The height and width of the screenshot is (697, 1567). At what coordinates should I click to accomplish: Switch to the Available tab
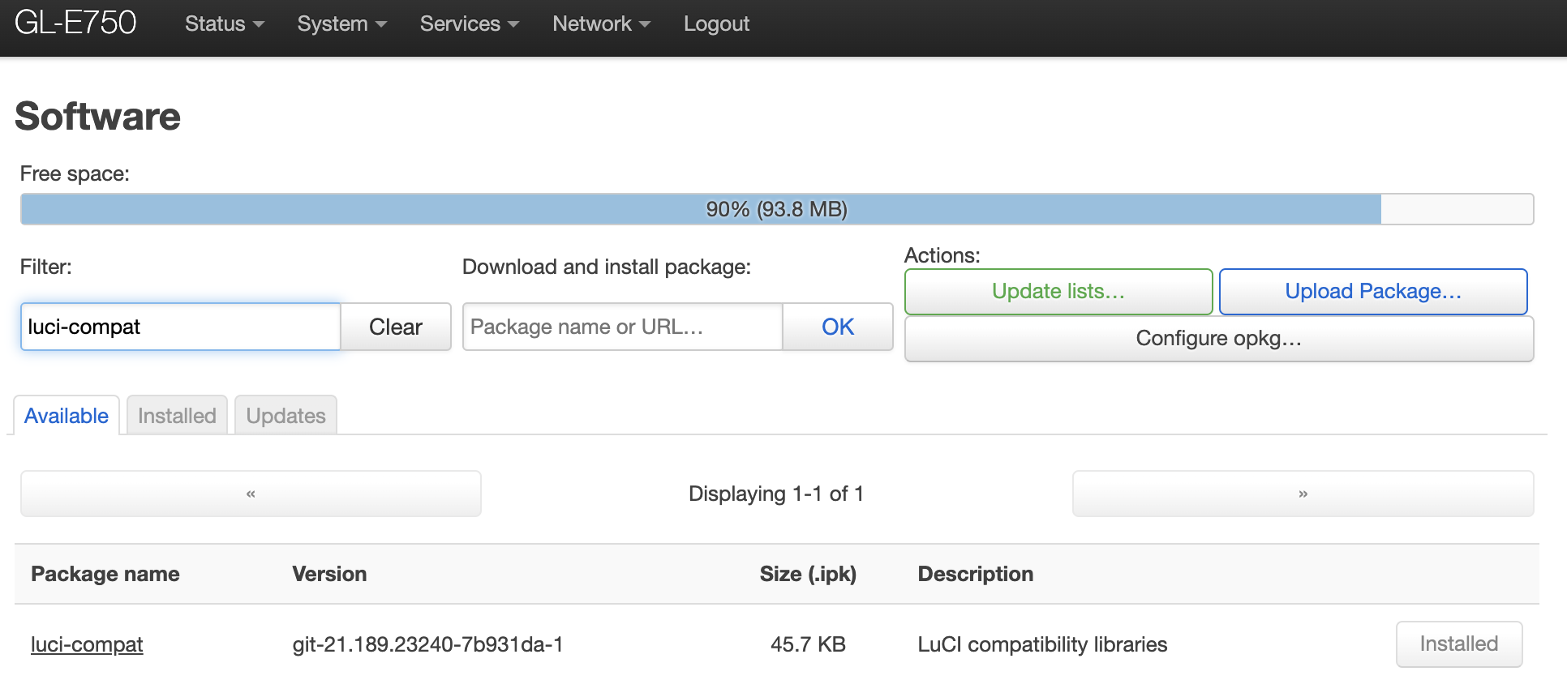[67, 416]
